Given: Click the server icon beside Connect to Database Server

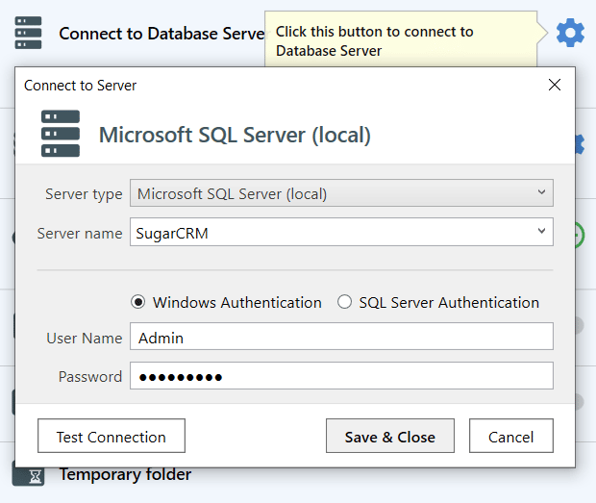Looking at the screenshot, I should tap(28, 33).
